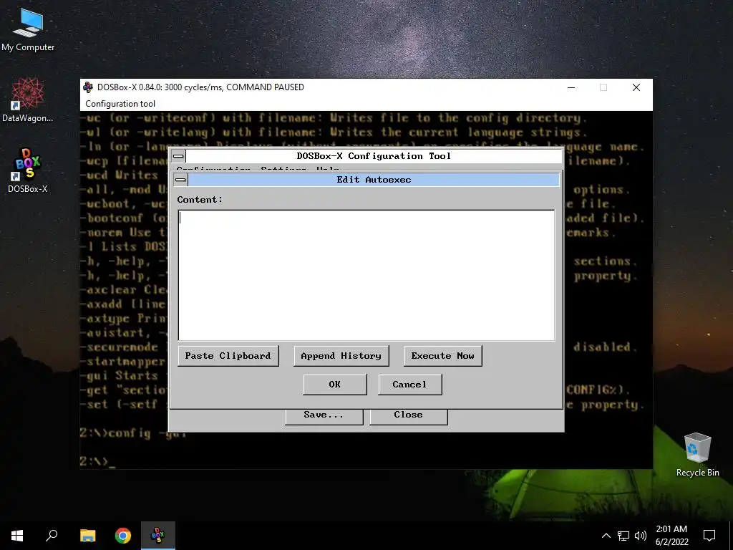Cancel the Edit Autoexec dialog
The width and height of the screenshot is (733, 550).
point(409,385)
